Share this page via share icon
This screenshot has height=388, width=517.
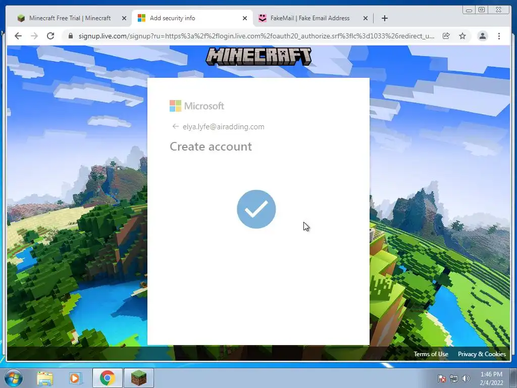click(446, 36)
